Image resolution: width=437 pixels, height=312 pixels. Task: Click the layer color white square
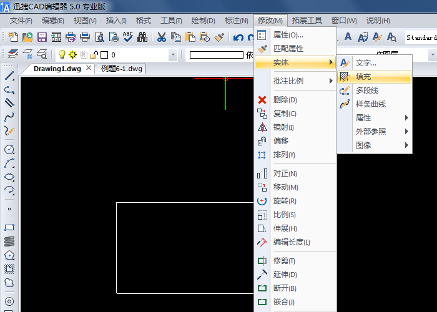pos(104,55)
